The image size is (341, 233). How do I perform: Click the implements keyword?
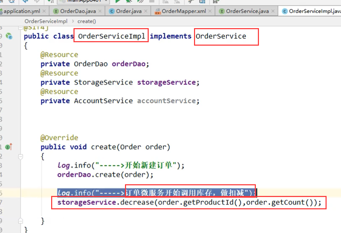coord(170,36)
